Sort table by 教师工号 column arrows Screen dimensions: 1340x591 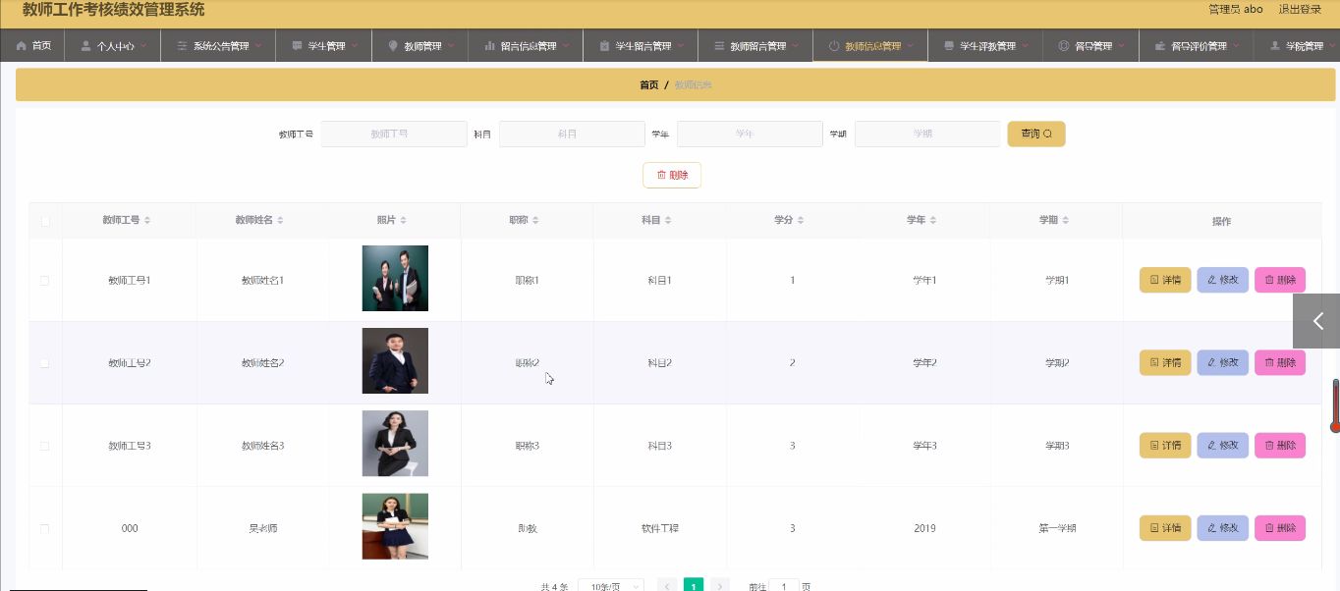point(147,221)
